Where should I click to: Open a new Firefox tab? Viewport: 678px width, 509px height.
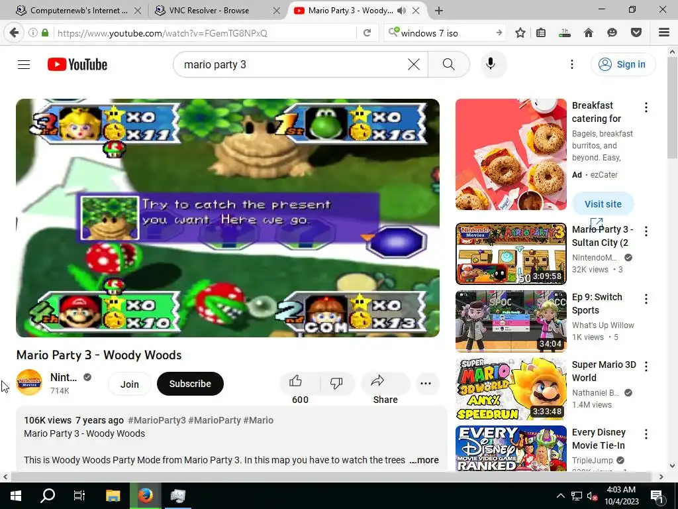pyautogui.click(x=439, y=11)
